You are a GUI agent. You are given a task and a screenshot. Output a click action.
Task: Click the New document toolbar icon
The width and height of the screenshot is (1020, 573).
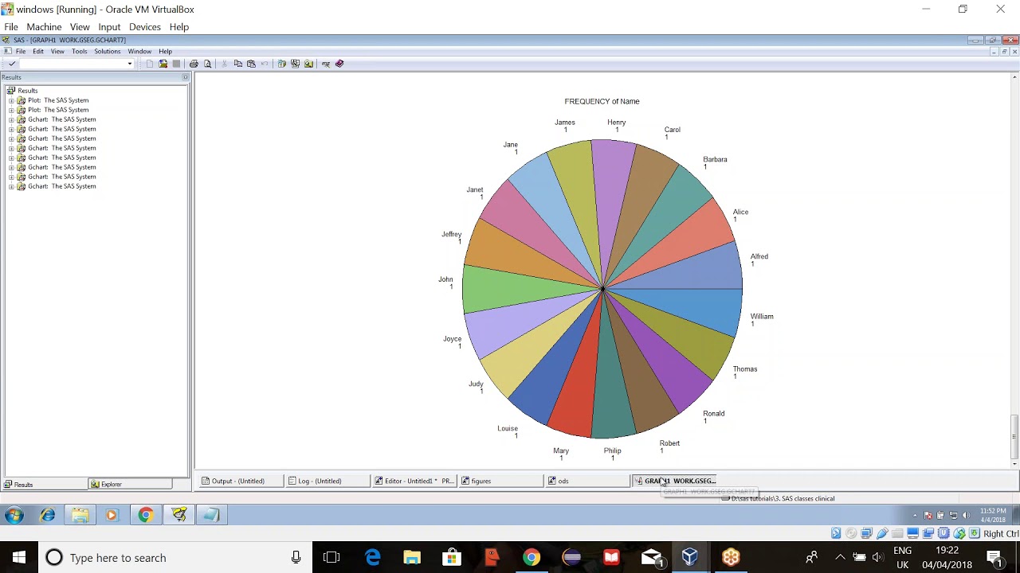pyautogui.click(x=149, y=64)
